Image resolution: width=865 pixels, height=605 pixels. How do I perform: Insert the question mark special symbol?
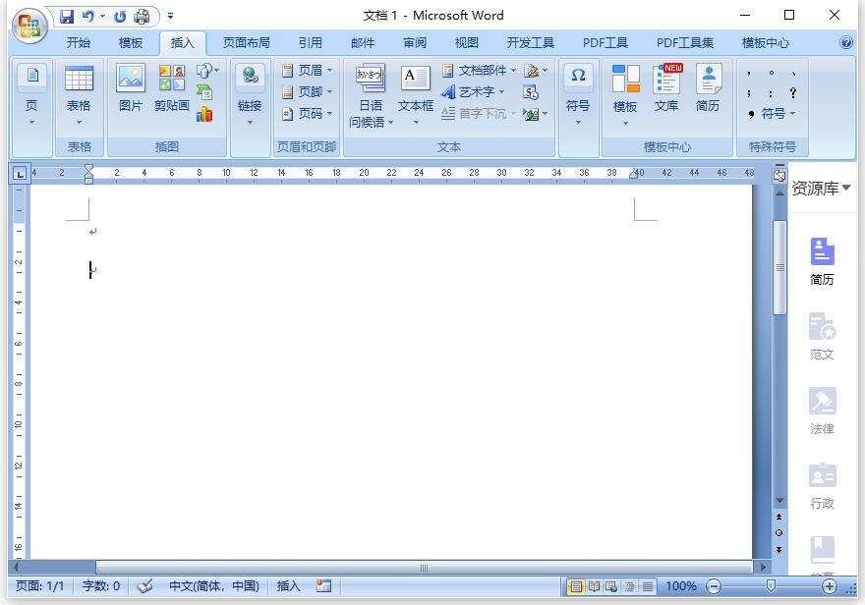pyautogui.click(x=792, y=92)
